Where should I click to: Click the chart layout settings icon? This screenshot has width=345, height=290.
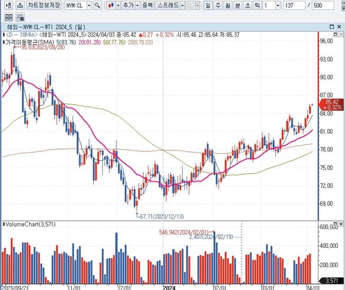(x=20, y=17)
